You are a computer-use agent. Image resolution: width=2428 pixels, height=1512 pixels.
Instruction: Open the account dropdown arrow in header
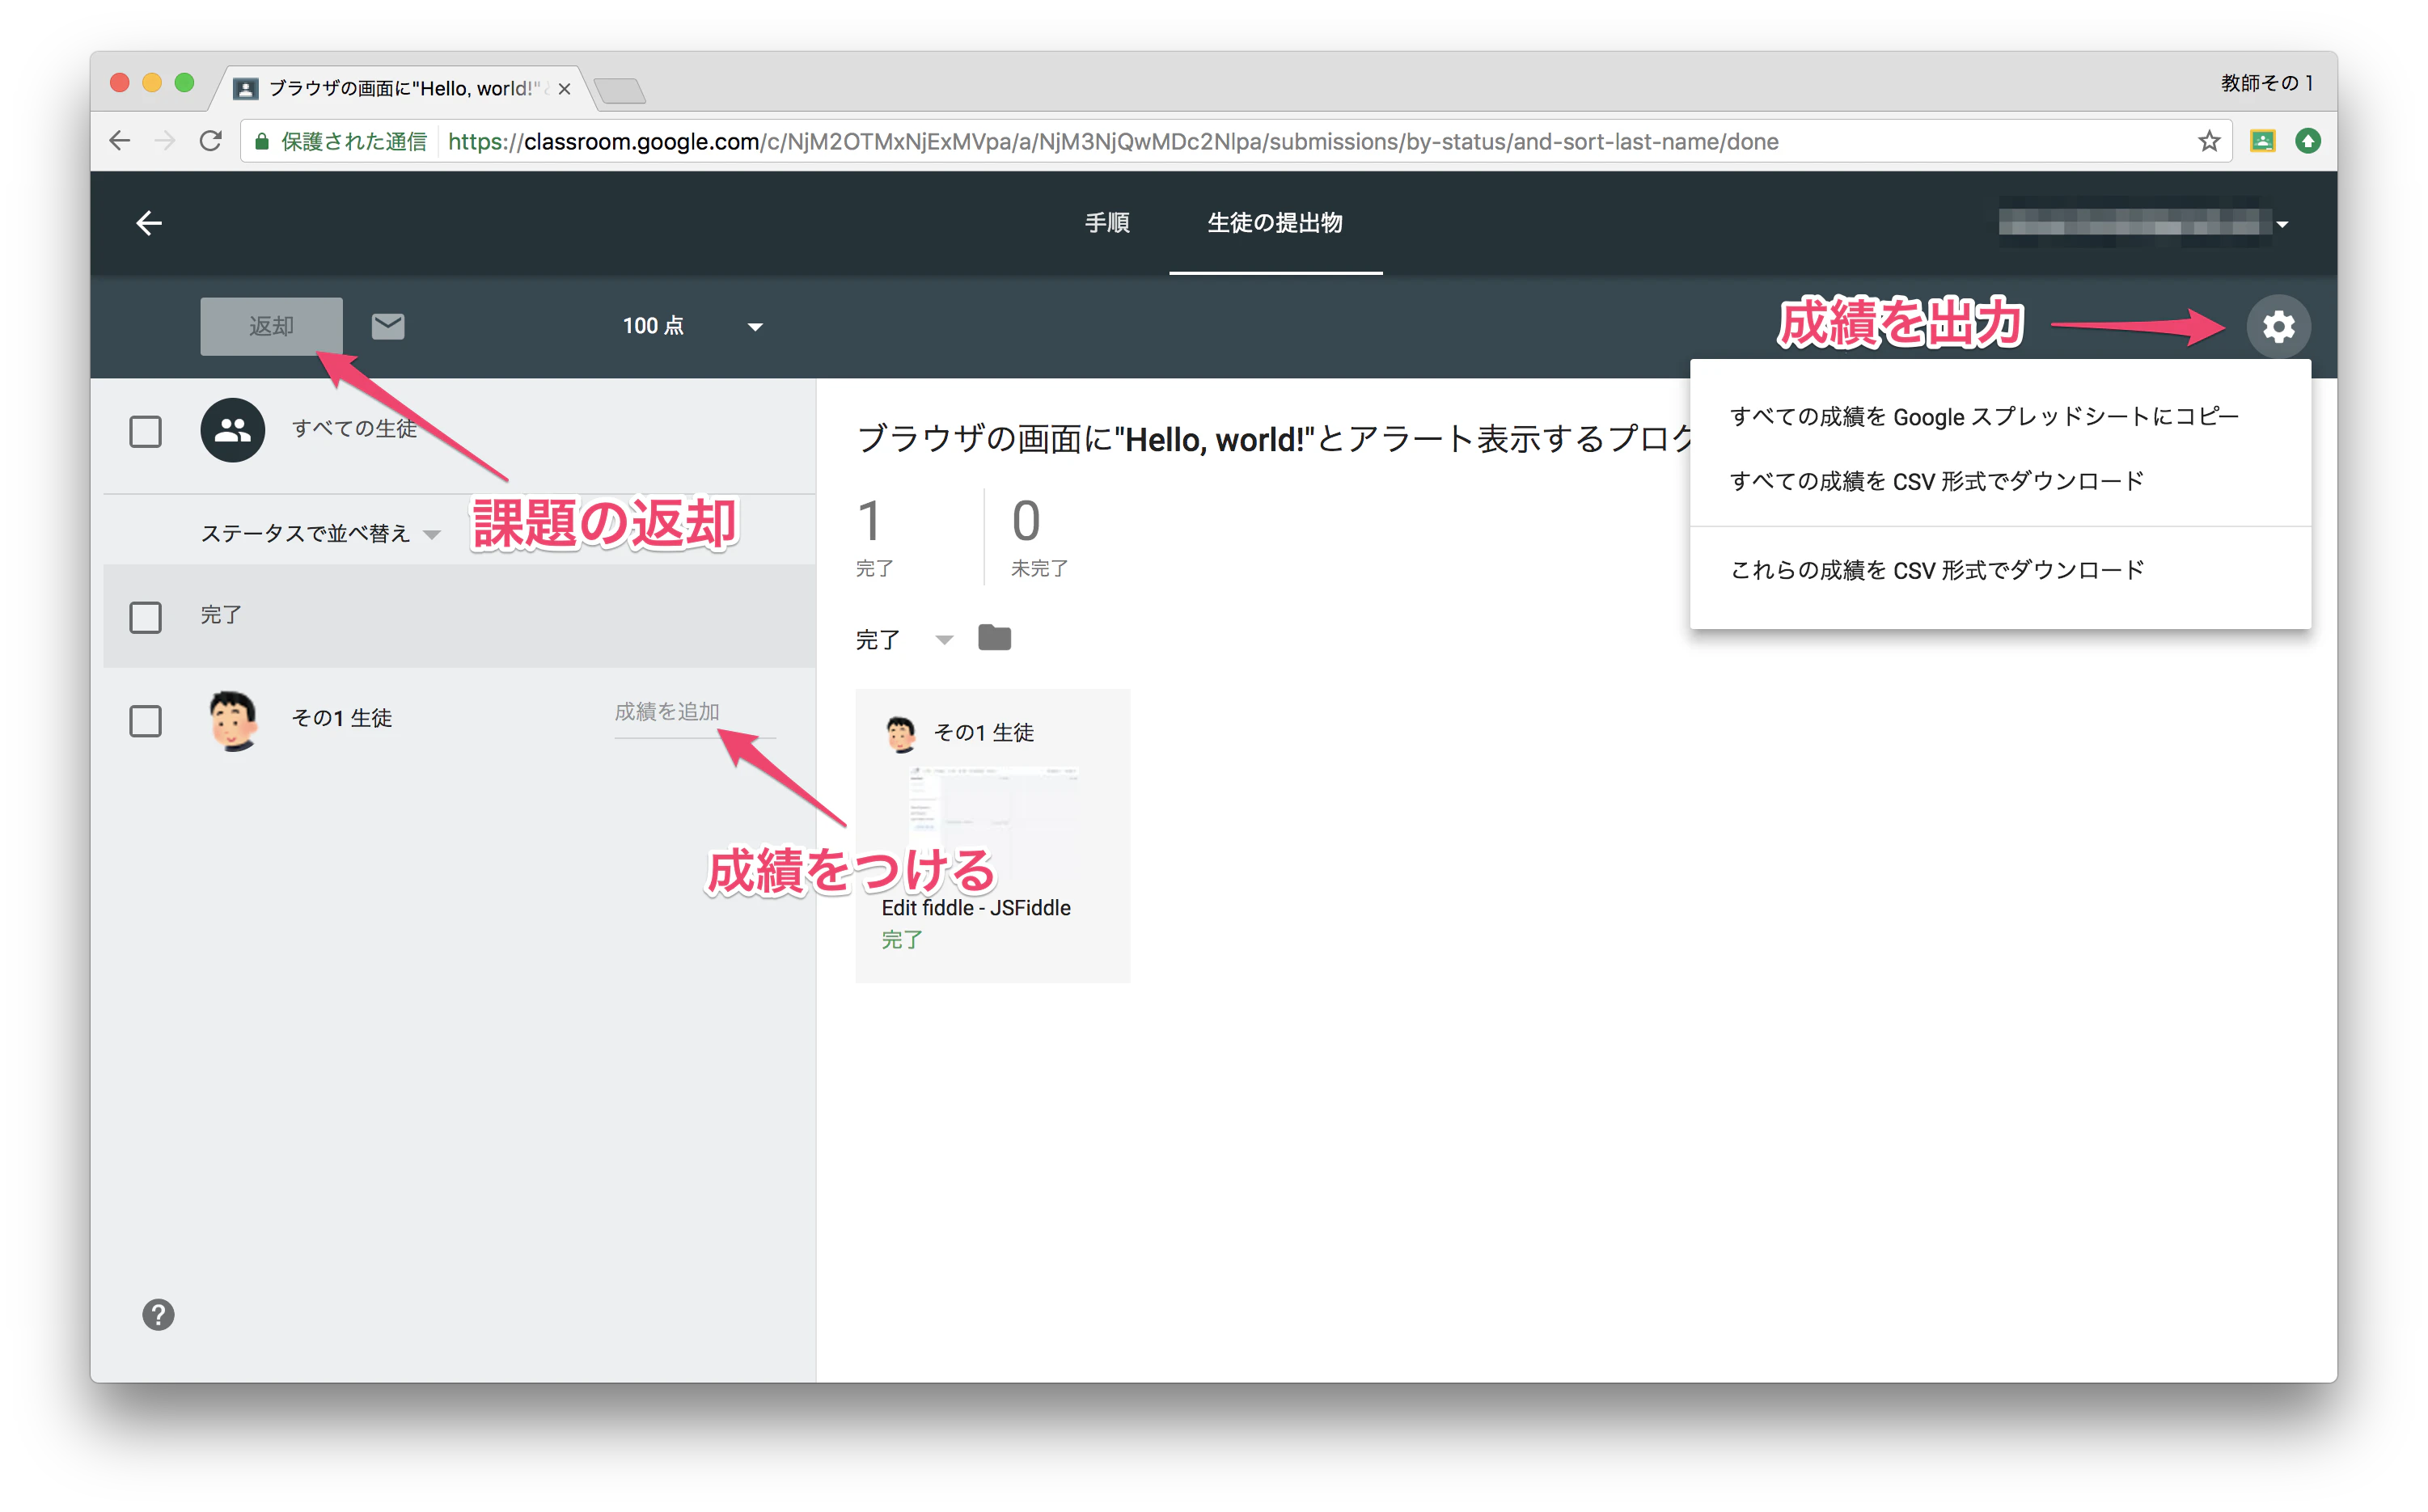click(2282, 224)
